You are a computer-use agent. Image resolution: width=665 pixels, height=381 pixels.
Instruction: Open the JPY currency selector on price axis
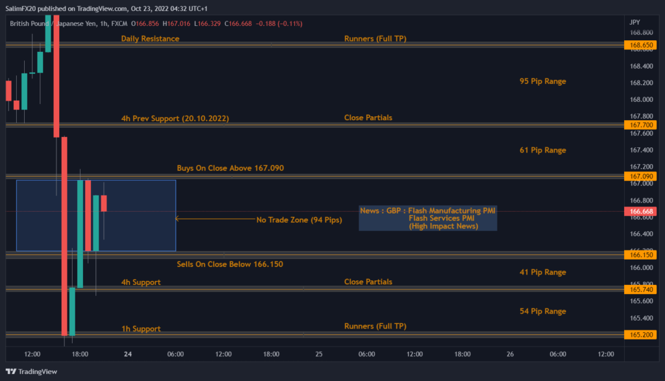pyautogui.click(x=634, y=22)
